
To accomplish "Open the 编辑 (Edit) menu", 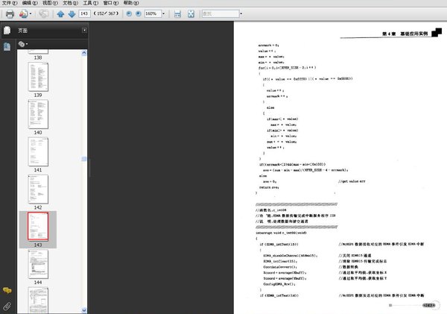I will [30, 3].
